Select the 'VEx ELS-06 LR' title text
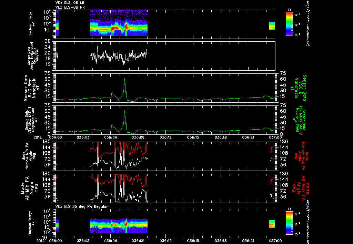353x244 pixels. pyautogui.click(x=70, y=3)
